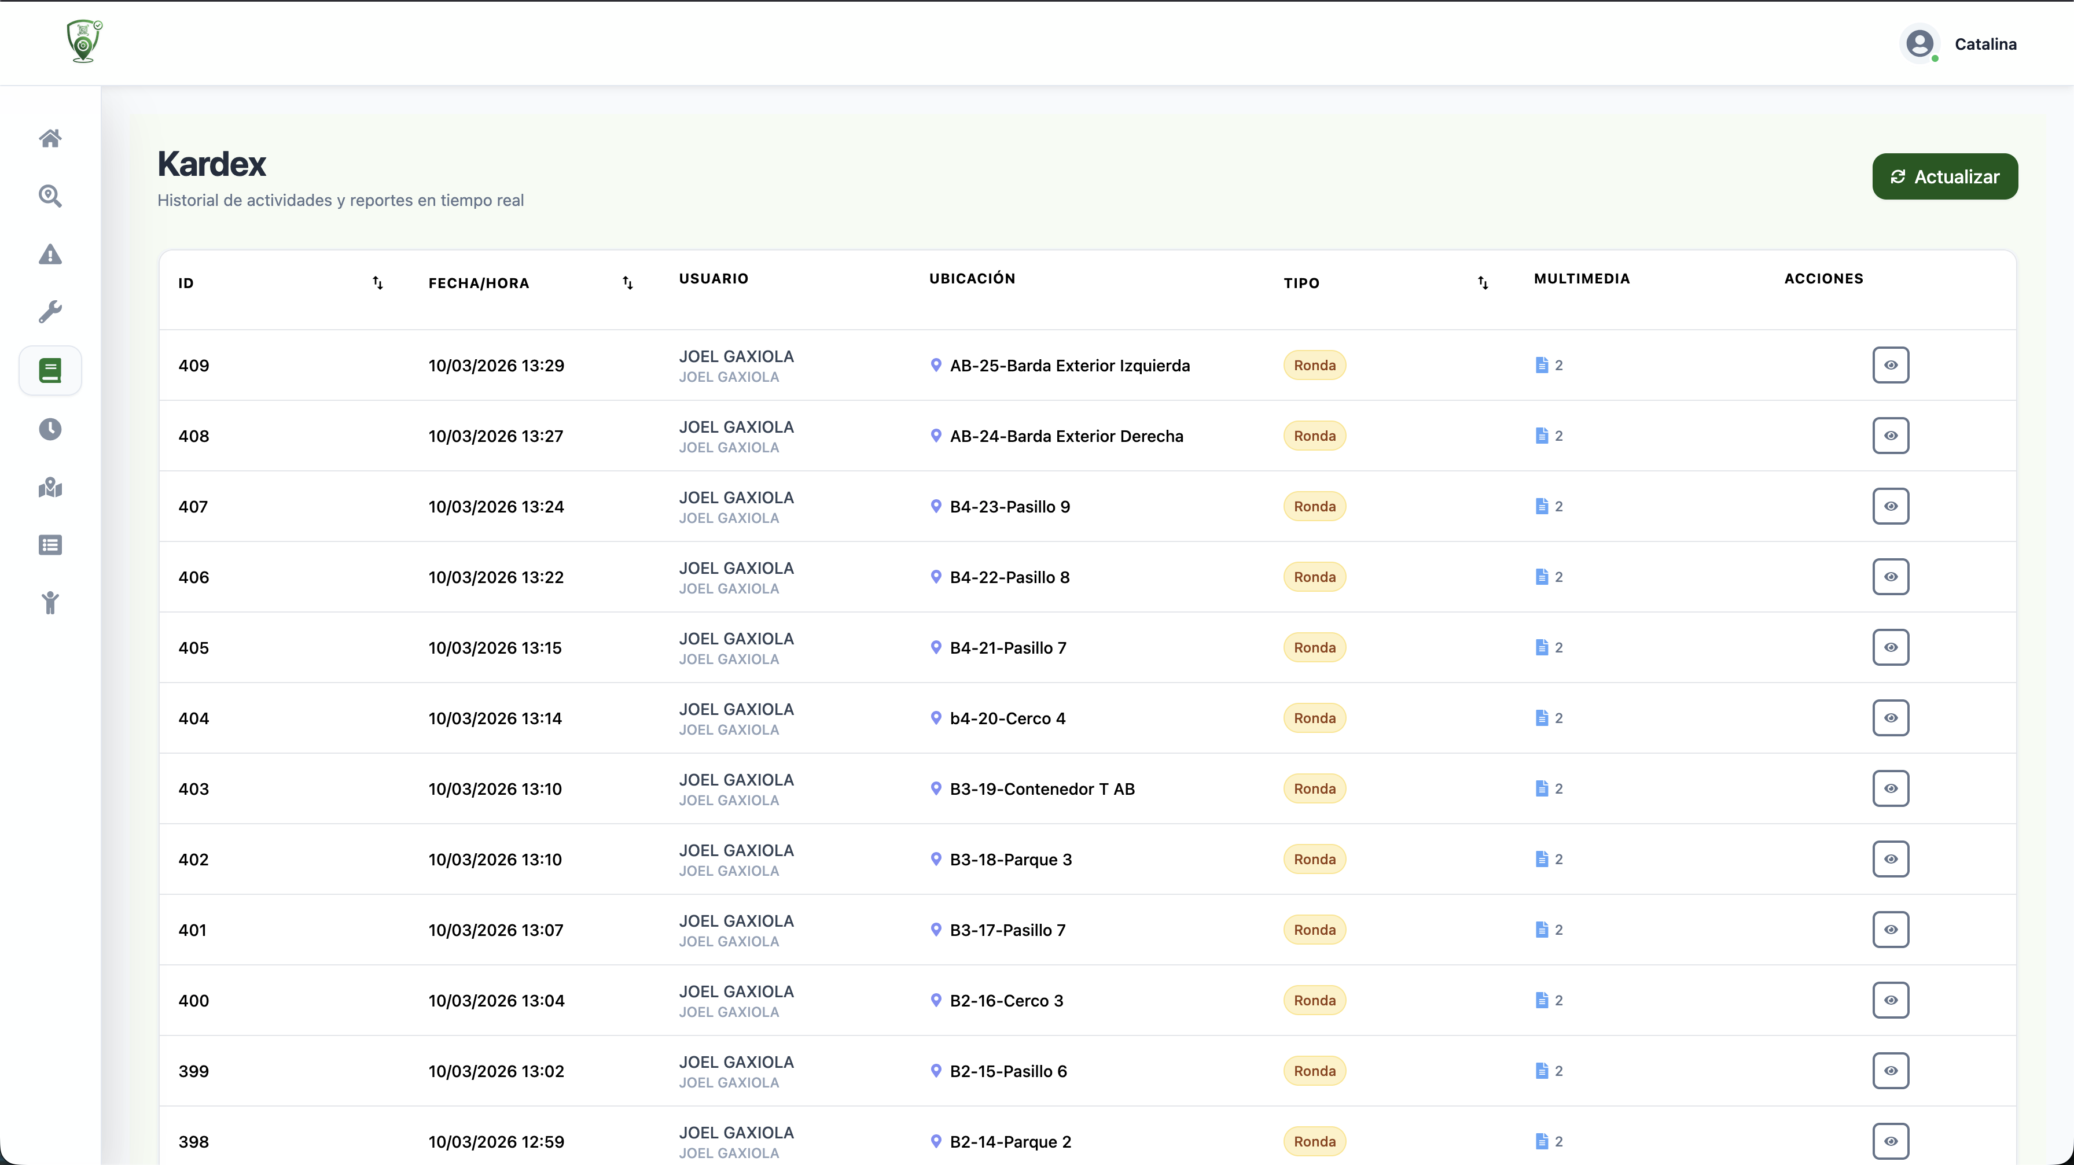
Task: Click multimedia file count for record 407
Action: click(1548, 506)
